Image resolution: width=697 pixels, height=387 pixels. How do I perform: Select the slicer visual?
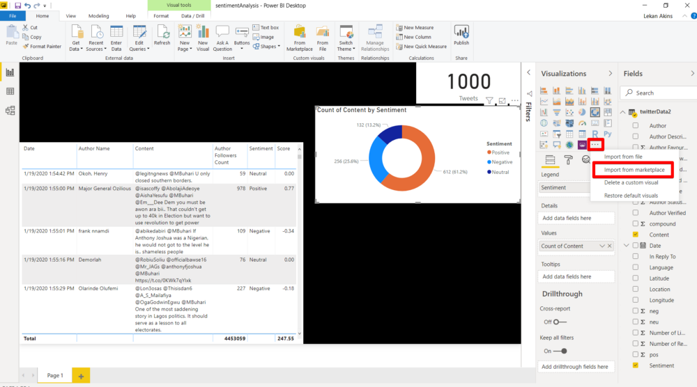click(556, 134)
